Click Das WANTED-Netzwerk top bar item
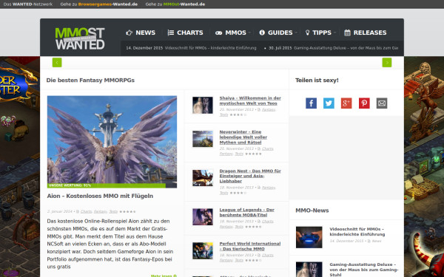Viewport: 444px width, 277px height. [x=28, y=4]
